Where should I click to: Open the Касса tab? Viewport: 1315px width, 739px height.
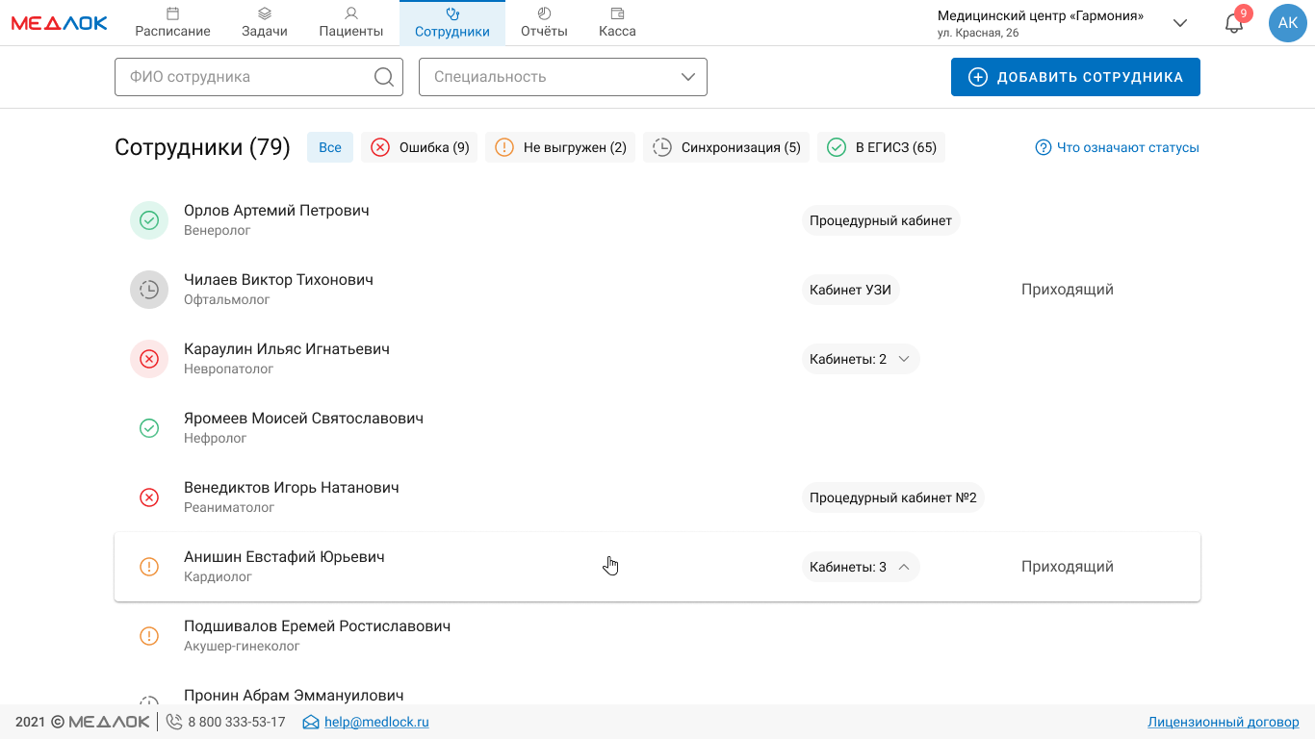pos(617,23)
